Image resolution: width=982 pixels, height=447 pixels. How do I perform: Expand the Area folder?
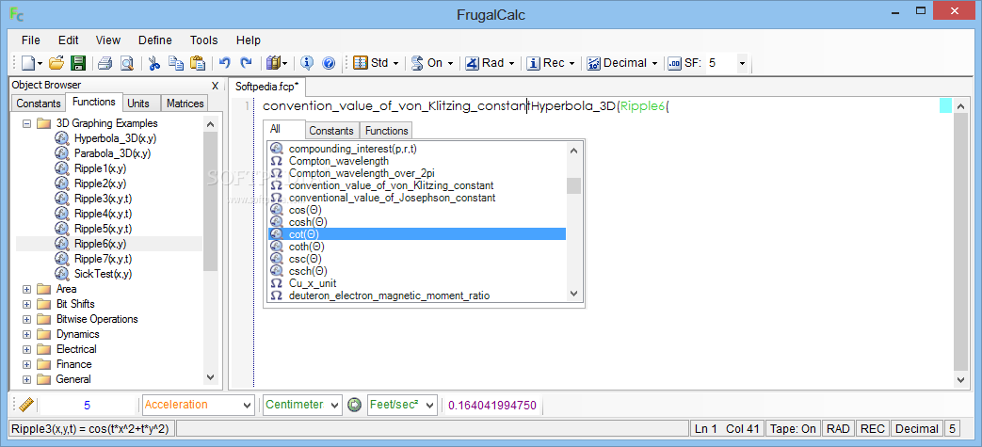tap(26, 289)
